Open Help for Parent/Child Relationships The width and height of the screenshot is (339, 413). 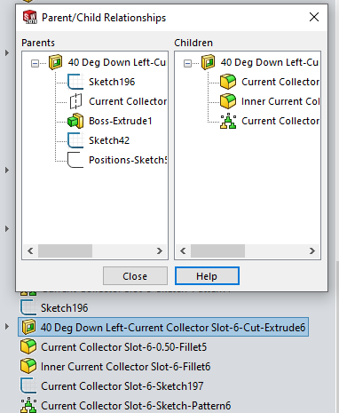(207, 276)
